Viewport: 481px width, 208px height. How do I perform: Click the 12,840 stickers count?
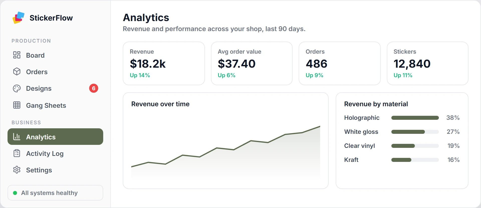pyautogui.click(x=412, y=64)
